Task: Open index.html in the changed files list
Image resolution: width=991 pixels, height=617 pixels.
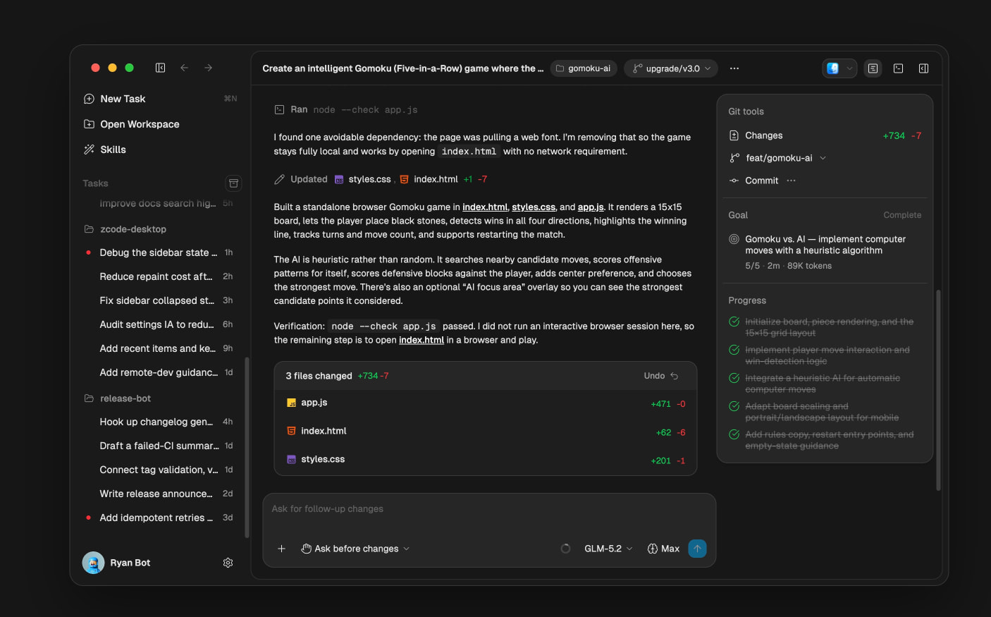Action: [486, 432]
